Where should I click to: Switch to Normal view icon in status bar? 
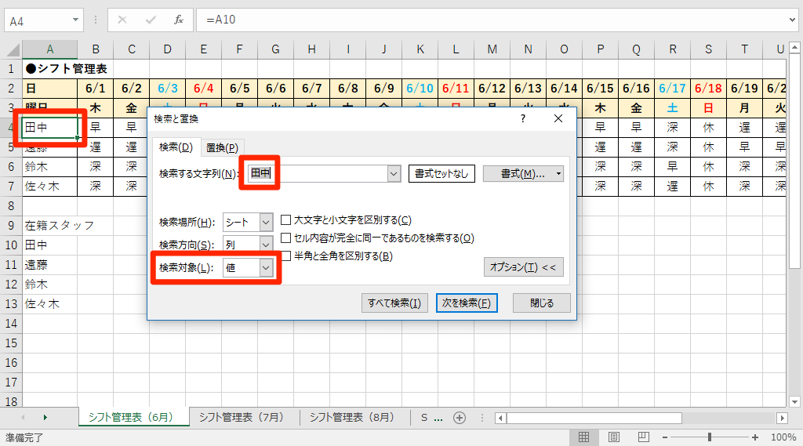pyautogui.click(x=583, y=437)
